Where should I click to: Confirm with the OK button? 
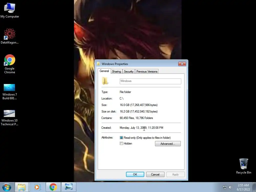(x=135, y=174)
